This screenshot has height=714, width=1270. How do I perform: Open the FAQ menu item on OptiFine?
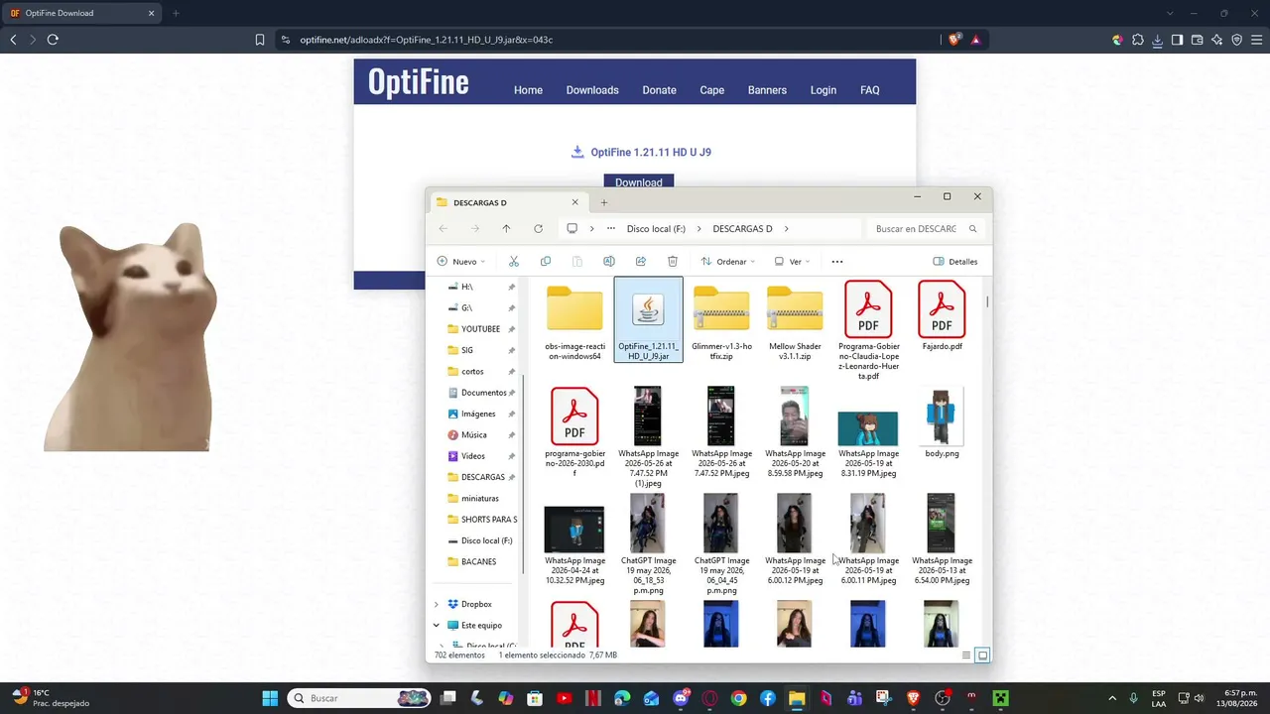click(870, 90)
